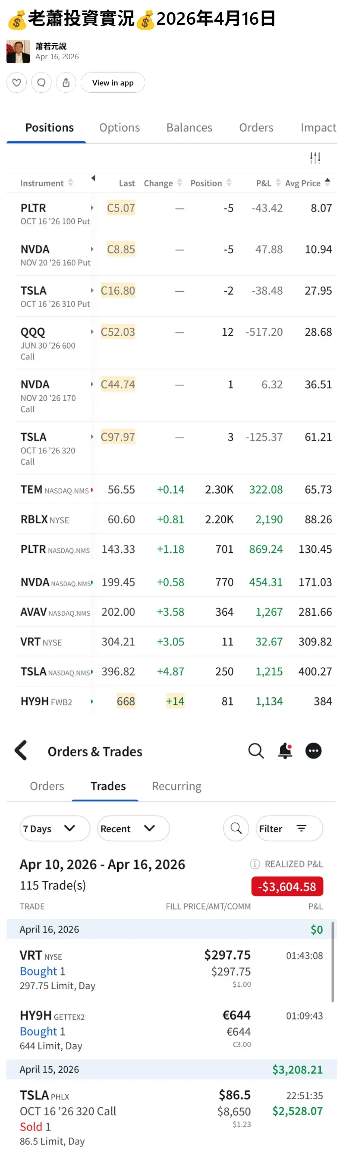The height and width of the screenshot is (1159, 343).
Task: Go back from Orders & Trades
Action: tap(21, 750)
